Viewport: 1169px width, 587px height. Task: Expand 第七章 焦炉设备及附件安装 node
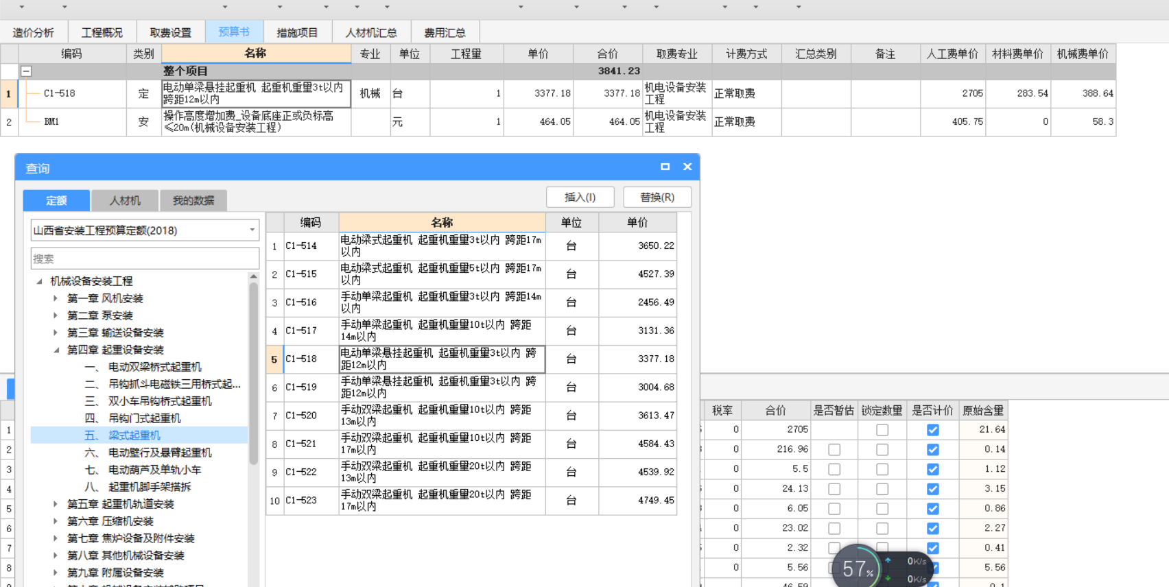56,538
